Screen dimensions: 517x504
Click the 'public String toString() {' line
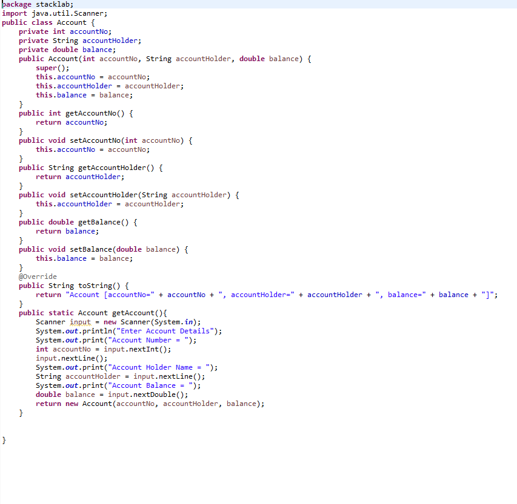pos(74,286)
